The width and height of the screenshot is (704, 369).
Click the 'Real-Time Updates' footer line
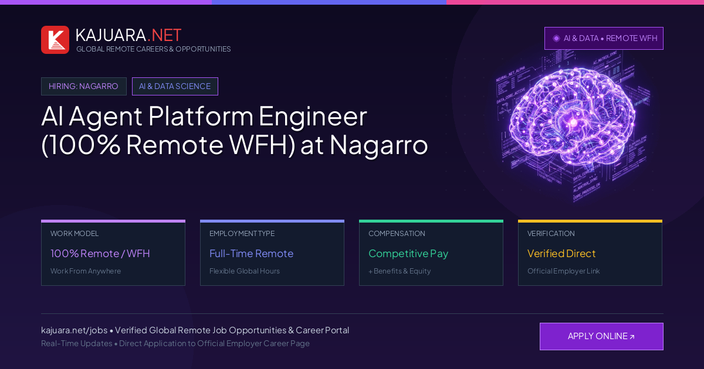coord(175,343)
